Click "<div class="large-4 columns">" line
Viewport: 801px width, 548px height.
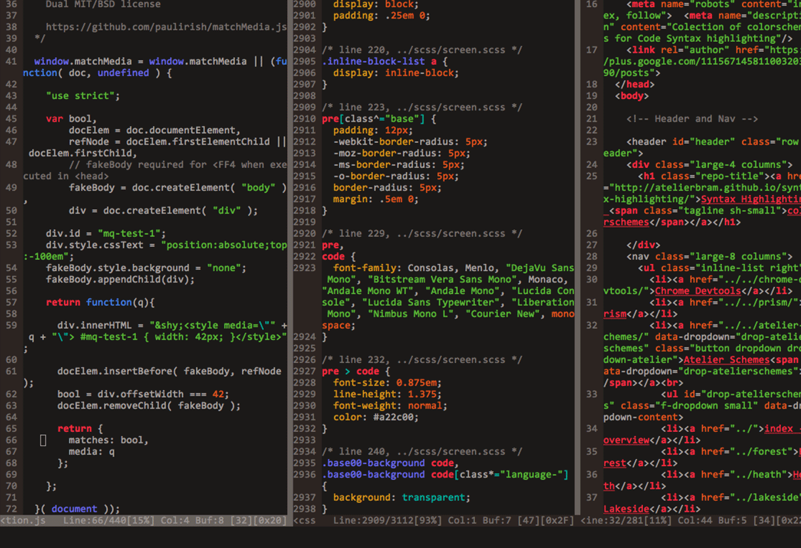(710, 165)
